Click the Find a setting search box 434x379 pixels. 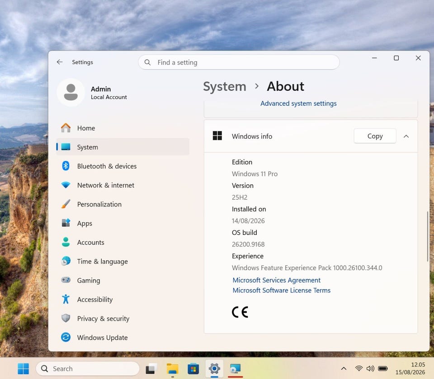[239, 62]
